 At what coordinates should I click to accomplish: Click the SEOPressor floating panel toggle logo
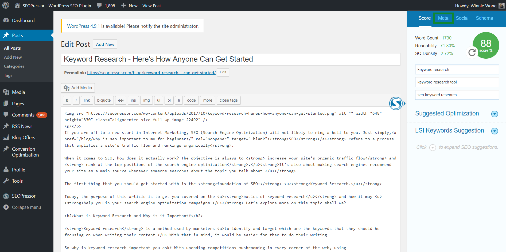click(396, 103)
